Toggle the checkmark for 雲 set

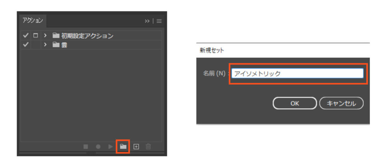pos(26,45)
